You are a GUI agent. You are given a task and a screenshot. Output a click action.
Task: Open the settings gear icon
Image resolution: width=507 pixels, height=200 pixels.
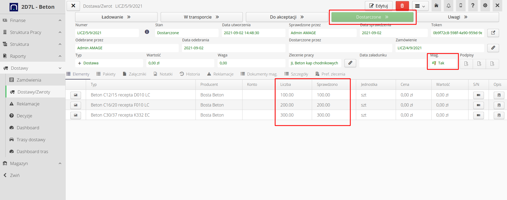click(x=485, y=6)
